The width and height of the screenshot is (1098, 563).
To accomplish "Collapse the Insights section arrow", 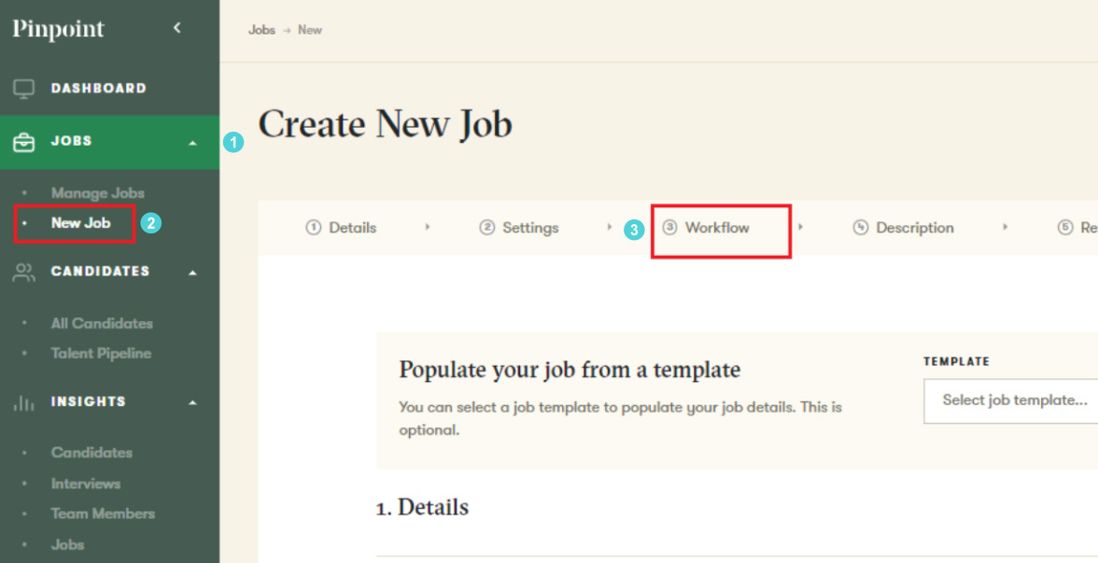I will pos(192,403).
